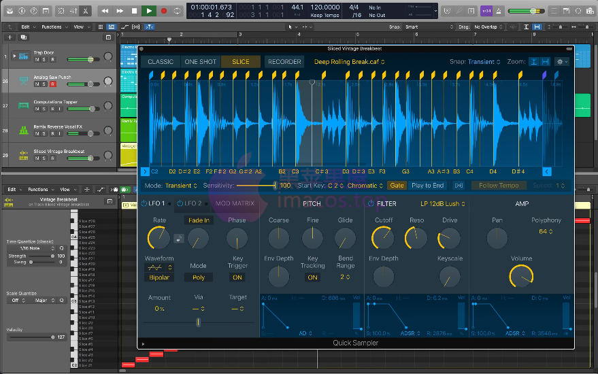The image size is (598, 374).
Task: Open the List Editors panel
Action: coord(554,11)
